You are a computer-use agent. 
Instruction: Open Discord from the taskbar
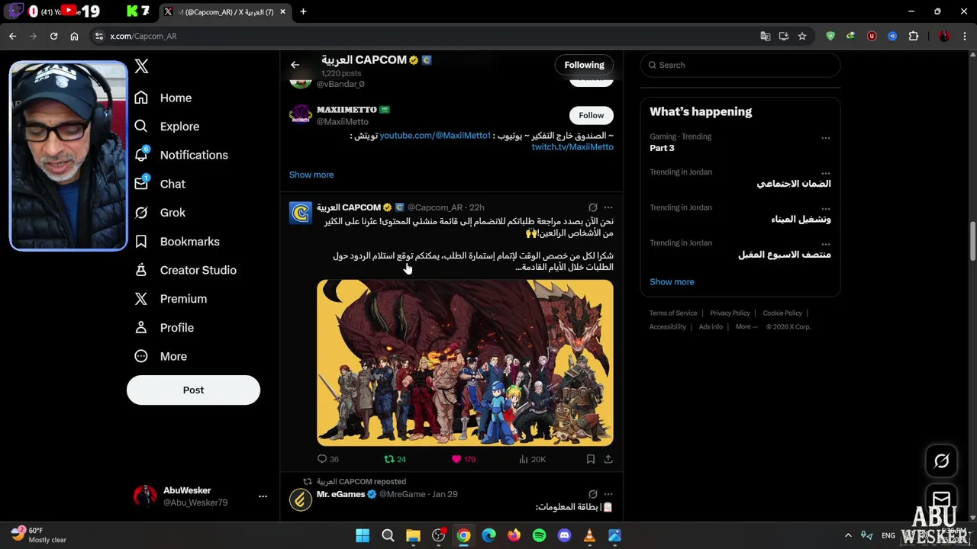coord(564,535)
